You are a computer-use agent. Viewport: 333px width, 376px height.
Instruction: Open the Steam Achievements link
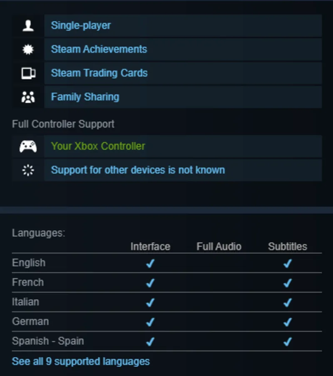tap(99, 49)
